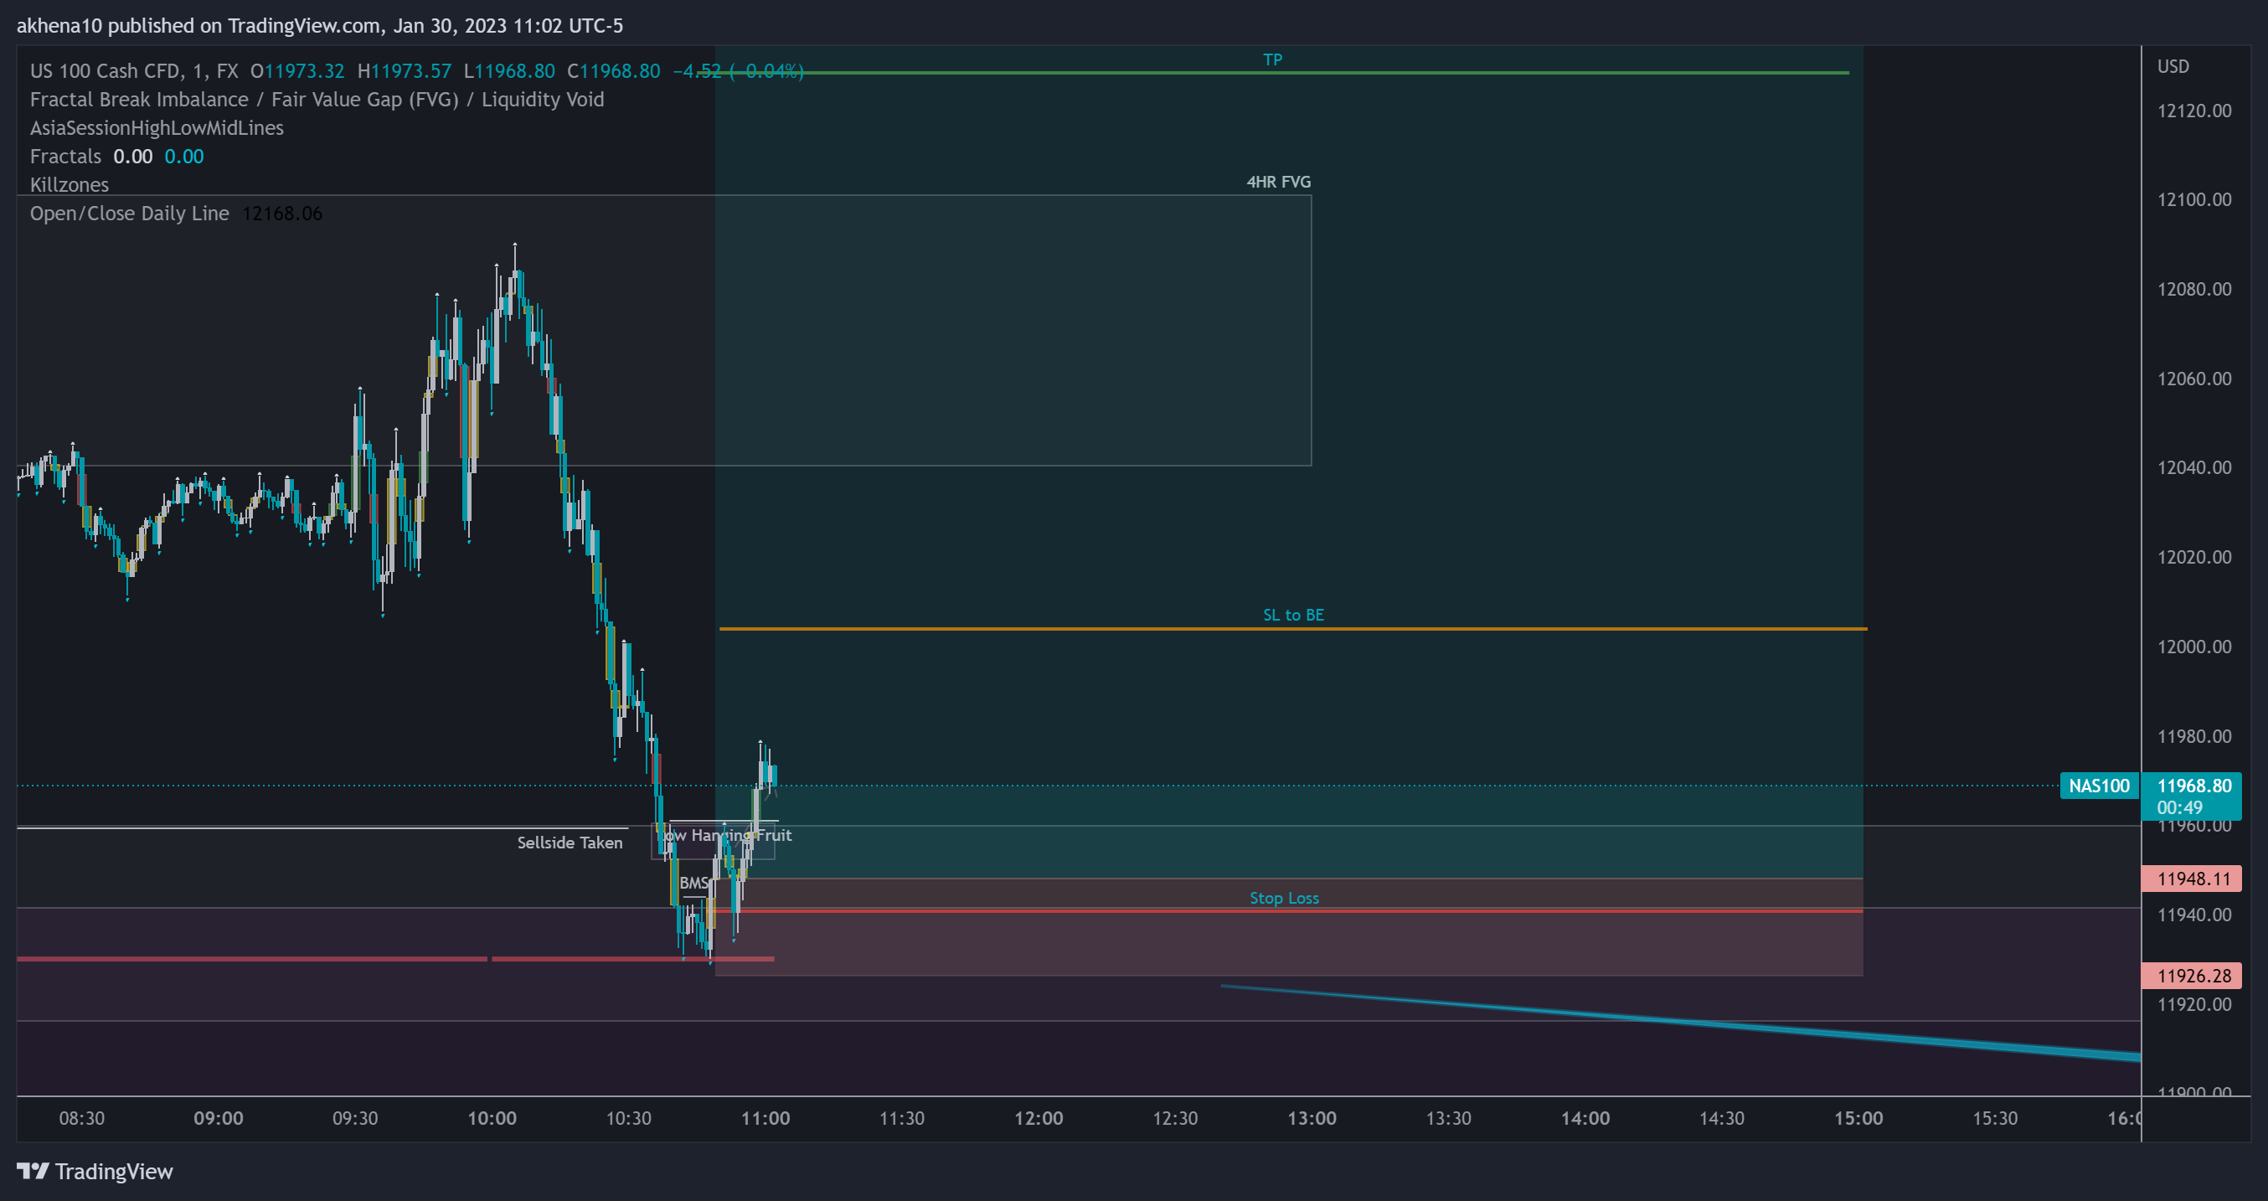Click the 11948.11 price label
The image size is (2268, 1201).
click(2192, 879)
